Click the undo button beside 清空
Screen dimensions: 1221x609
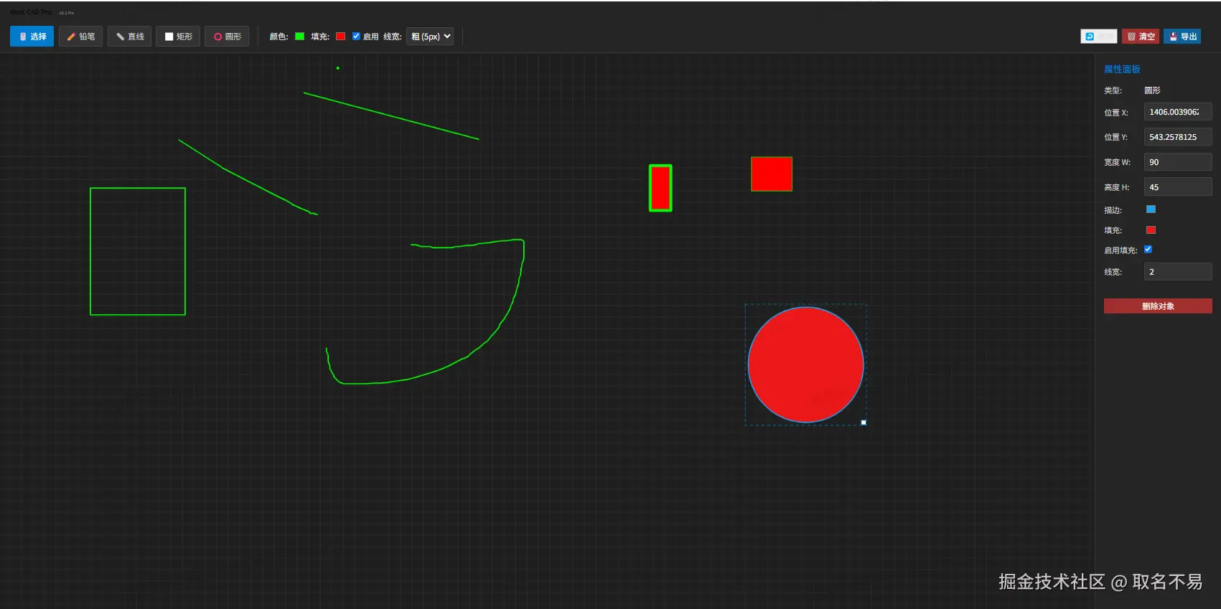pos(1098,37)
